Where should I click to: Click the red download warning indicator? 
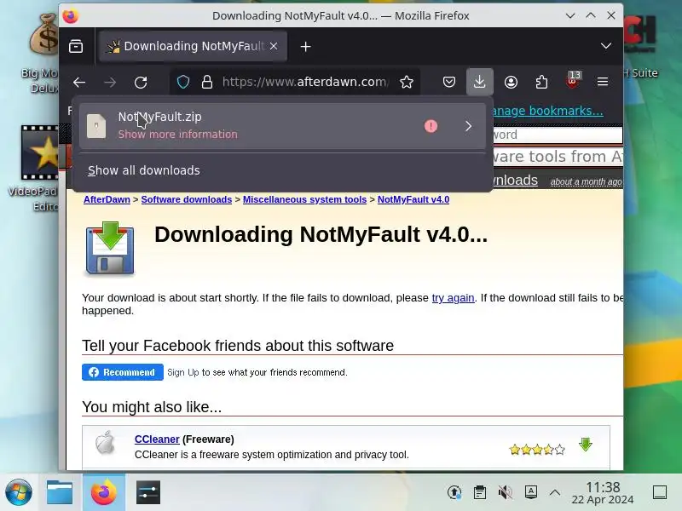431,126
